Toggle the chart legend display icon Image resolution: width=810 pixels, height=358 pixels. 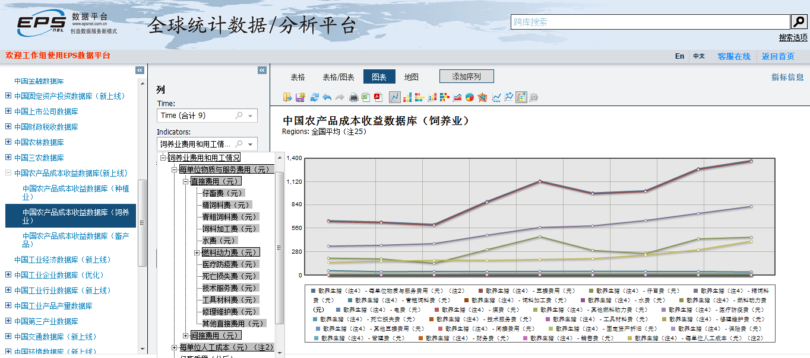click(x=521, y=97)
